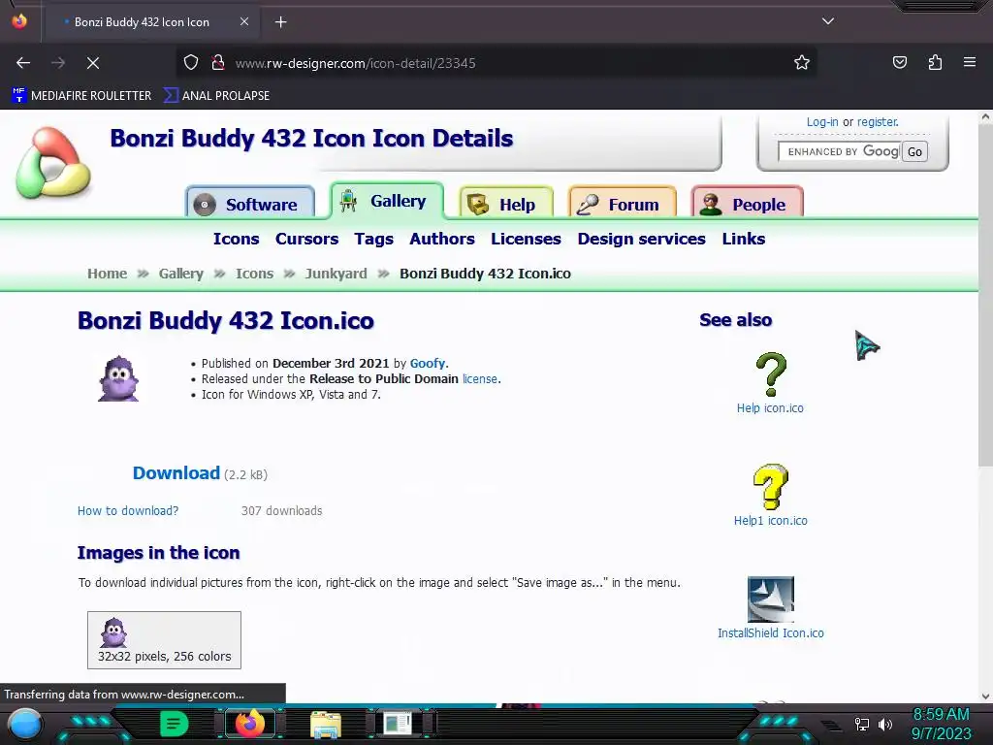The width and height of the screenshot is (993, 745).
Task: Open the extensions puzzle icon
Action: (935, 62)
